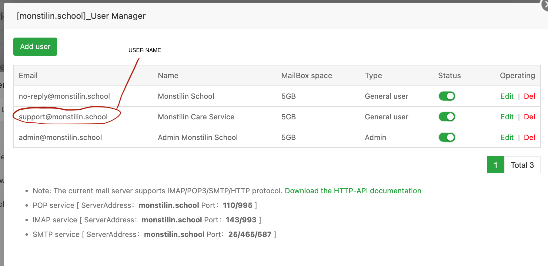Click the green Add user button
Image resolution: width=548 pixels, height=266 pixels.
pos(35,47)
